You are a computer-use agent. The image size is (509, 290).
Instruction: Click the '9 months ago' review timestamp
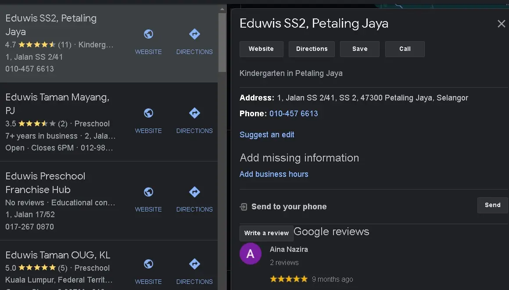(333, 279)
